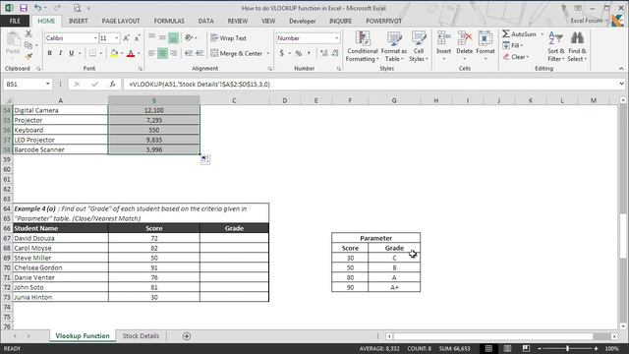Image resolution: width=629 pixels, height=354 pixels.
Task: Switch to the POWERPIVOT tab
Action: pos(383,21)
